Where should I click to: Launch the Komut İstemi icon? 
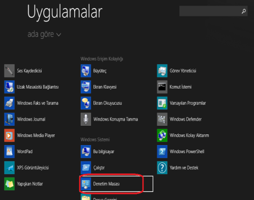point(162,87)
